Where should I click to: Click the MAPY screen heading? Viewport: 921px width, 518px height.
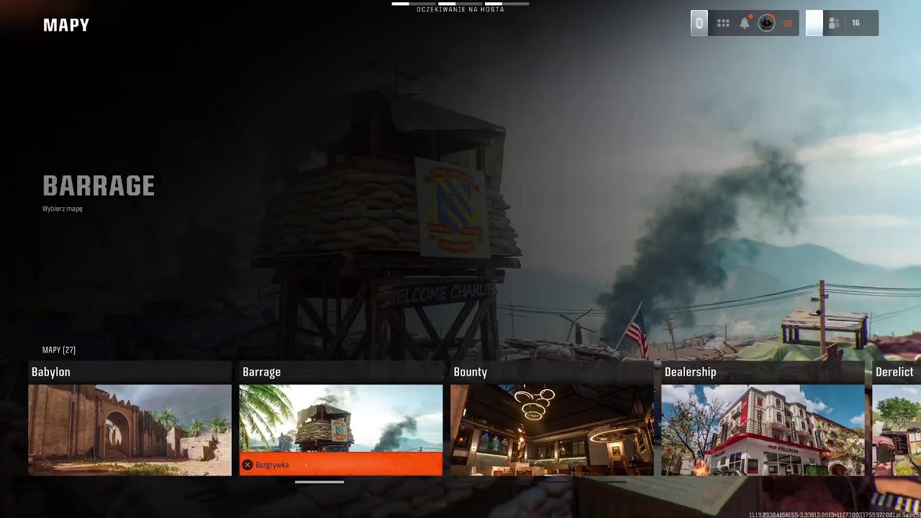pyautogui.click(x=66, y=25)
